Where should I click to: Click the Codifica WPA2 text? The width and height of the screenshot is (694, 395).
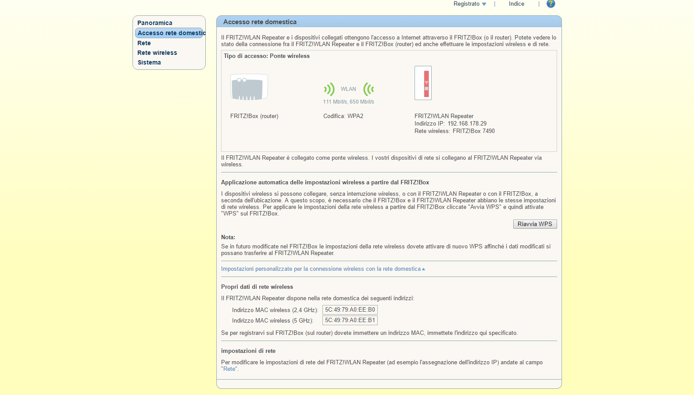pyautogui.click(x=343, y=116)
